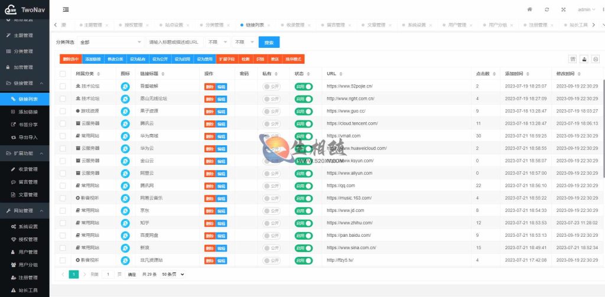Click the 排序模式 toolbar button
This screenshot has height=297, width=605.
pyautogui.click(x=293, y=59)
